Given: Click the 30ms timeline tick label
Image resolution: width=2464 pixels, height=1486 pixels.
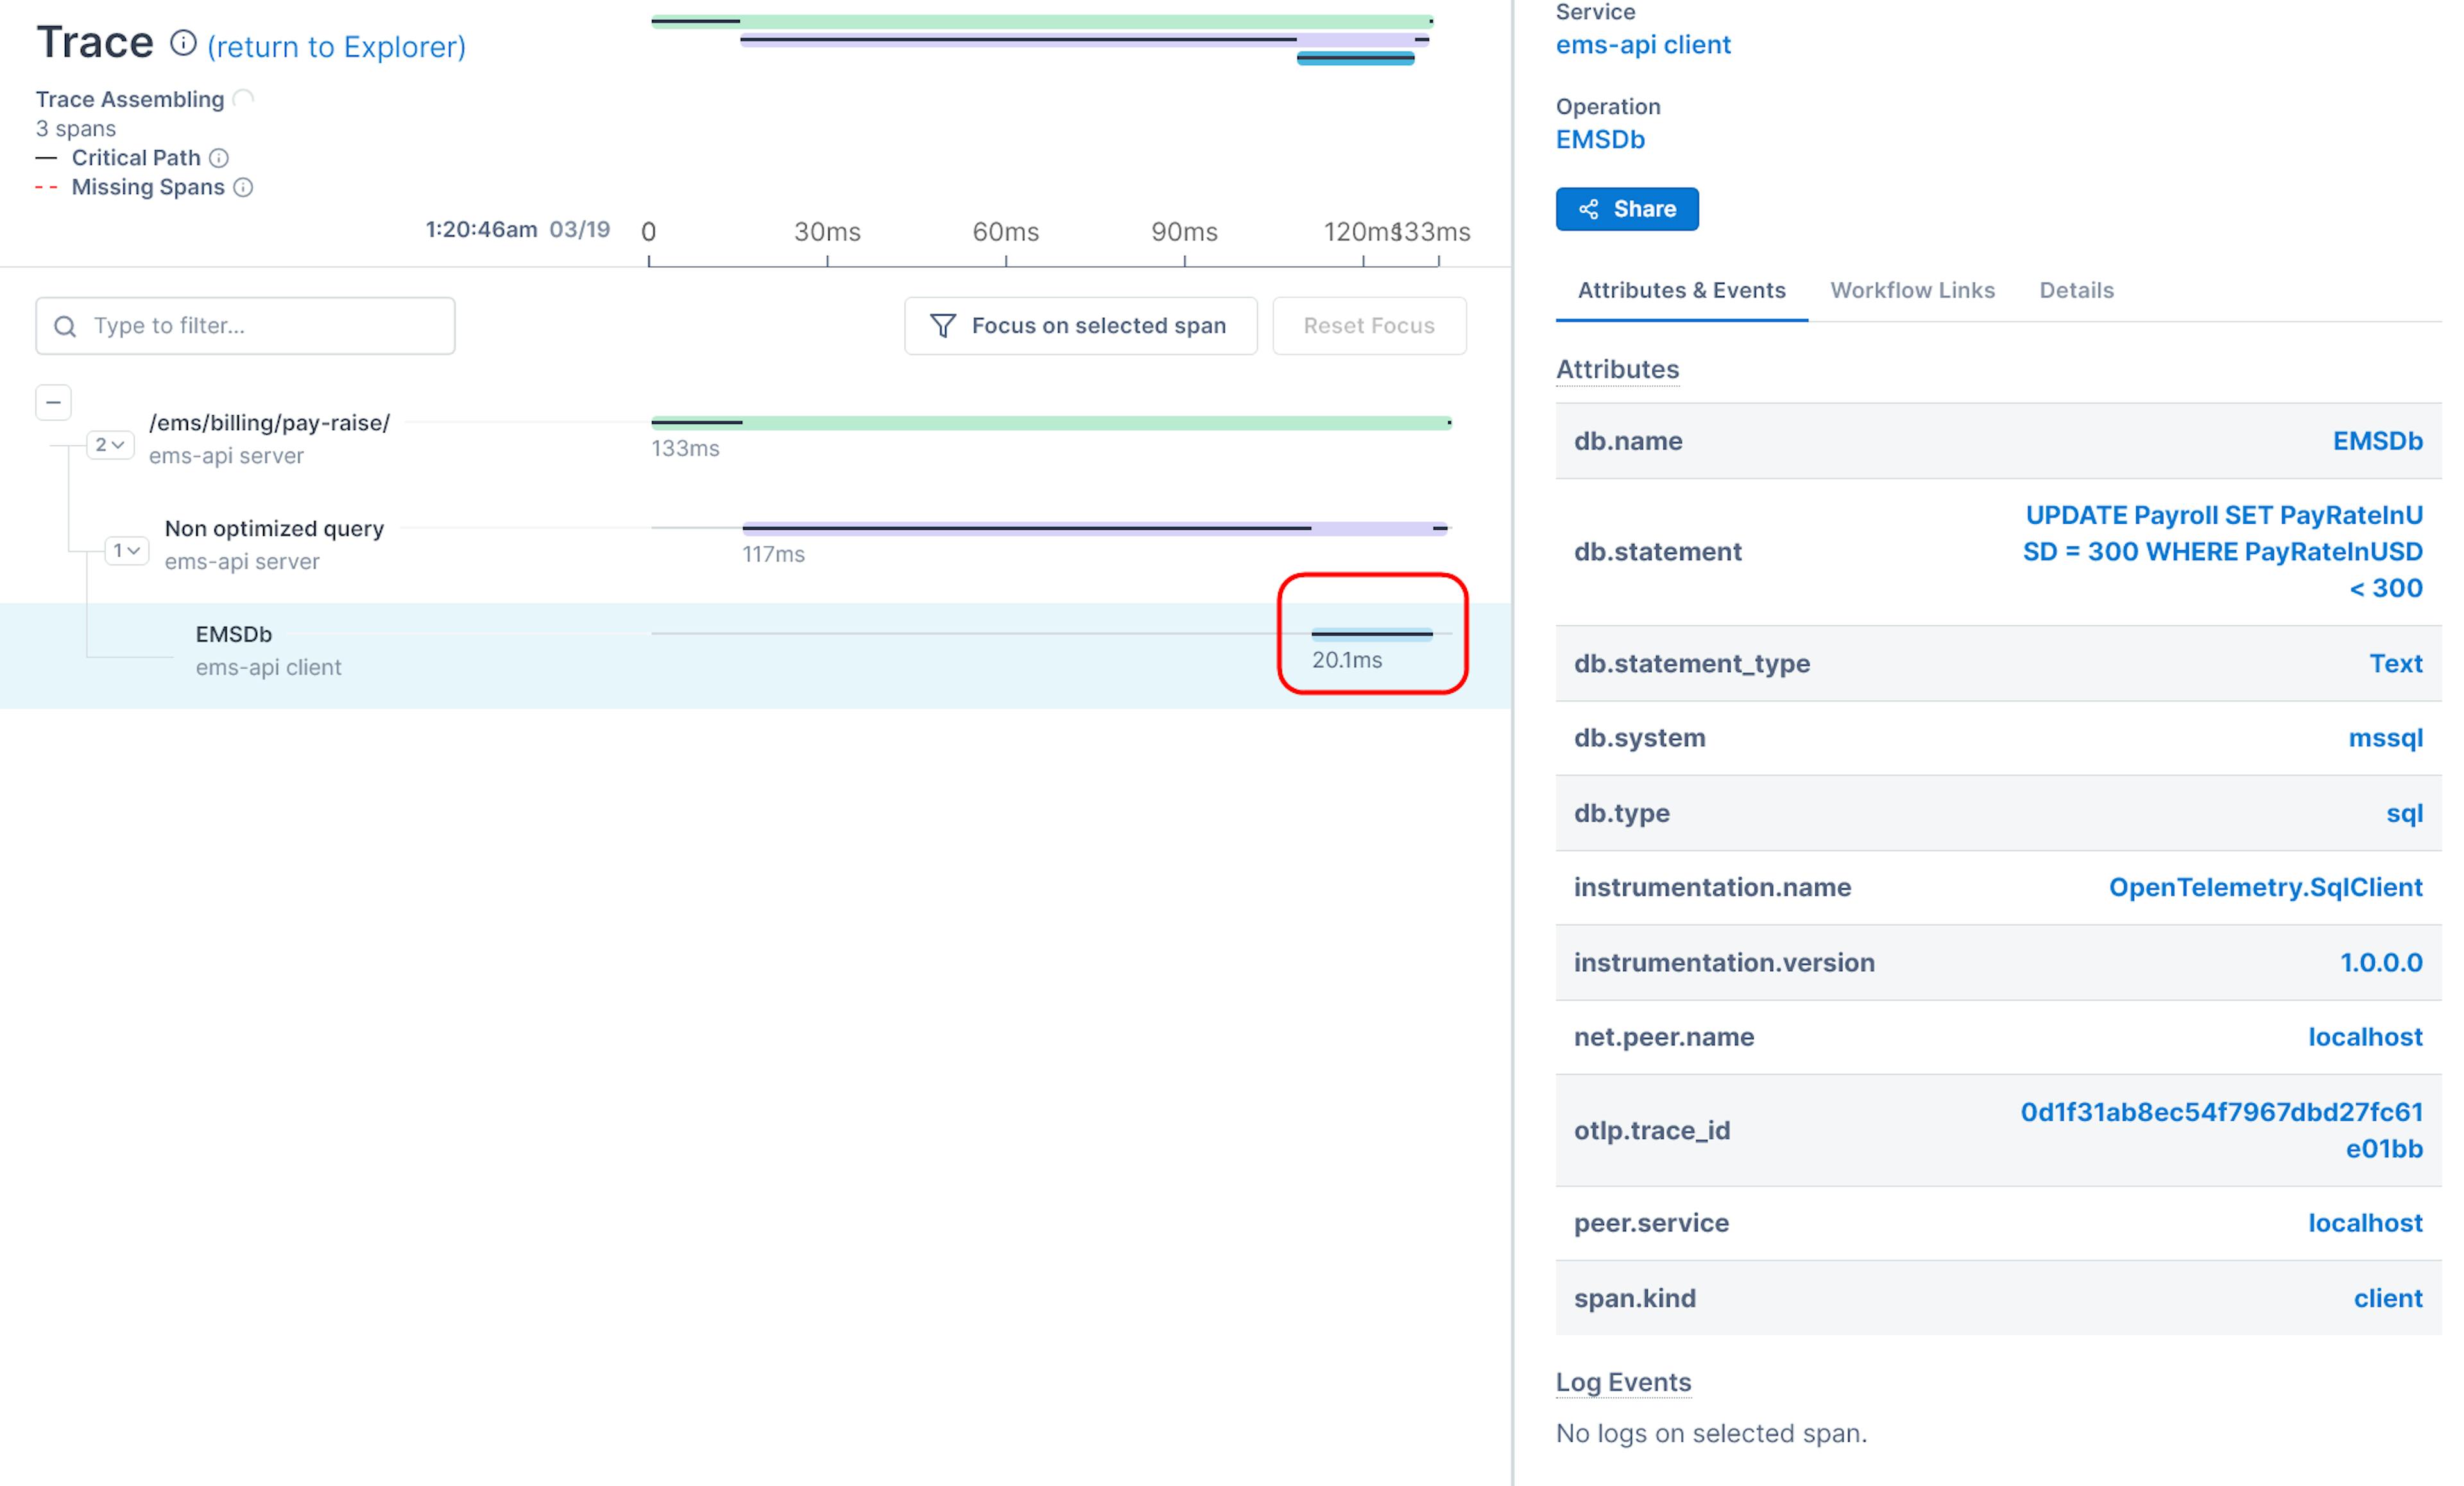Looking at the screenshot, I should tap(827, 232).
